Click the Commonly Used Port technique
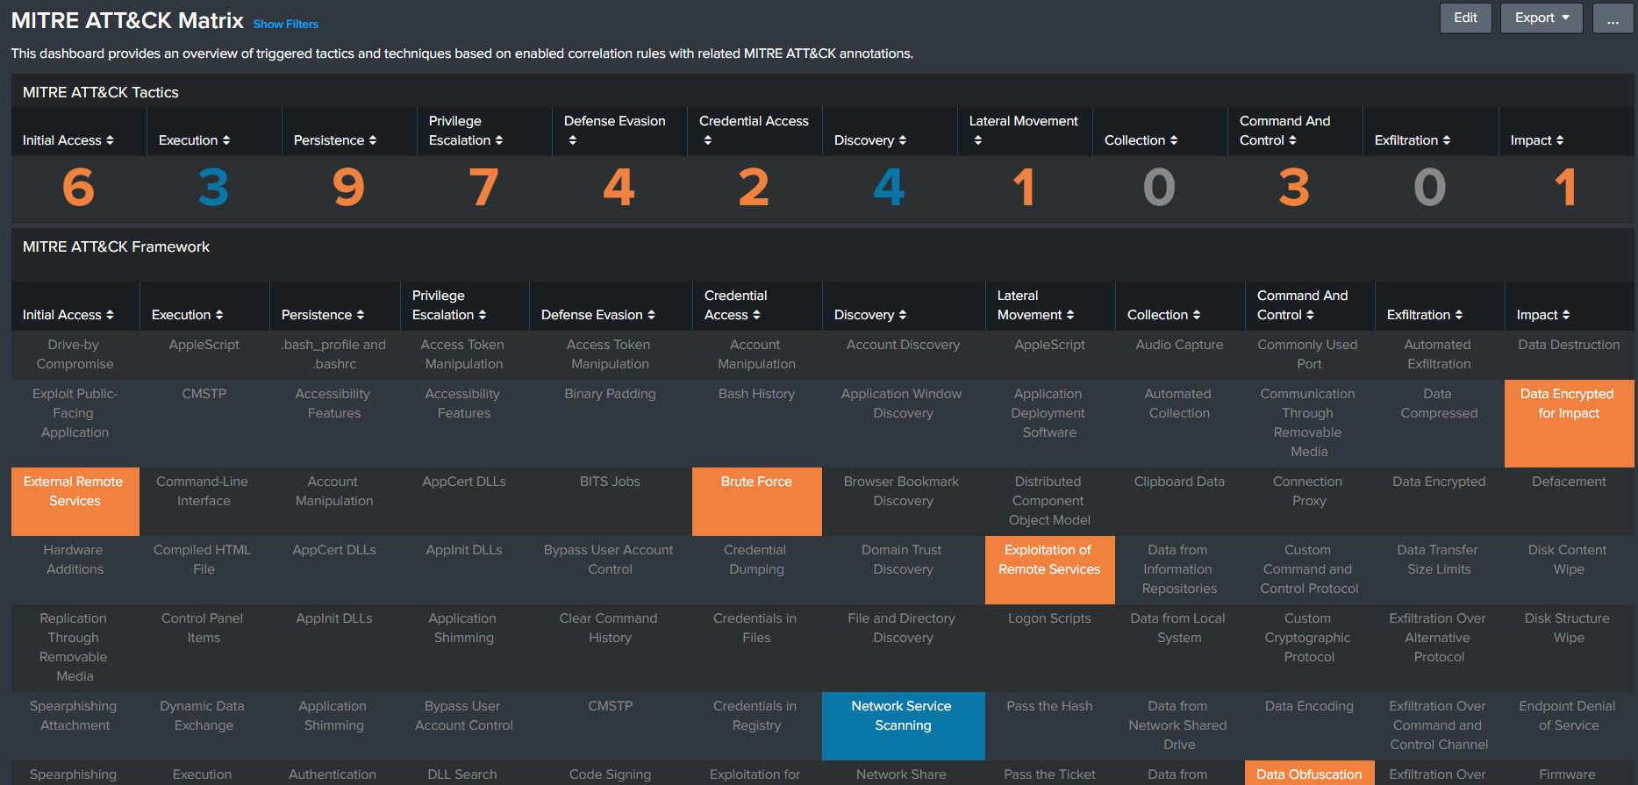The height and width of the screenshot is (785, 1638). click(x=1308, y=354)
